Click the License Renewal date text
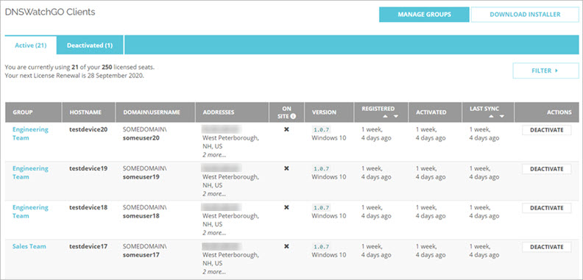Image resolution: width=583 pixels, height=280 pixels. [x=75, y=76]
